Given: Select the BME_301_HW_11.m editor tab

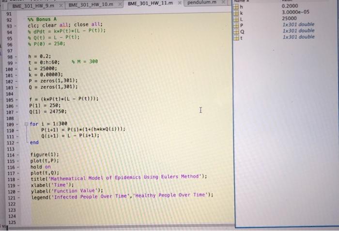Looking at the screenshot, I should 150,3.
